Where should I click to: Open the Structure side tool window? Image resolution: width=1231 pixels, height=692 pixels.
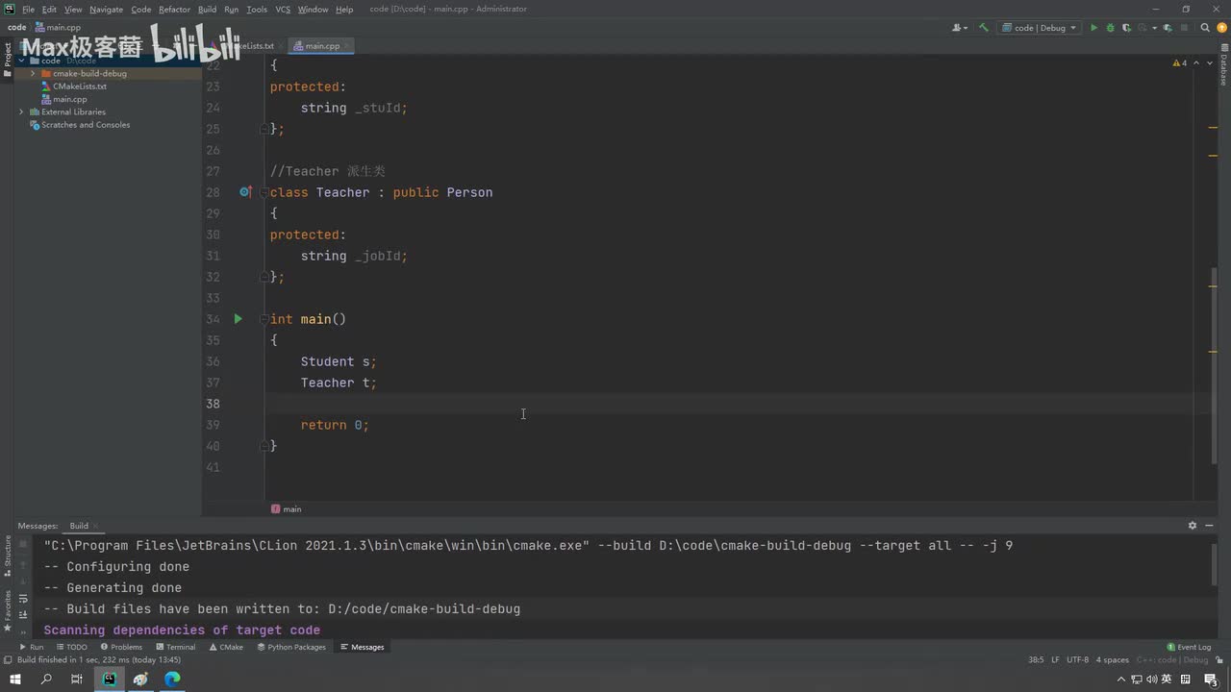tap(8, 556)
